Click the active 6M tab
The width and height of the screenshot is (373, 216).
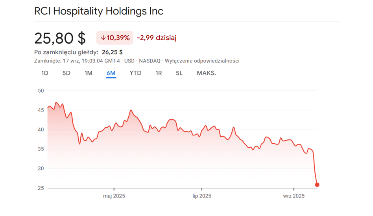(111, 73)
